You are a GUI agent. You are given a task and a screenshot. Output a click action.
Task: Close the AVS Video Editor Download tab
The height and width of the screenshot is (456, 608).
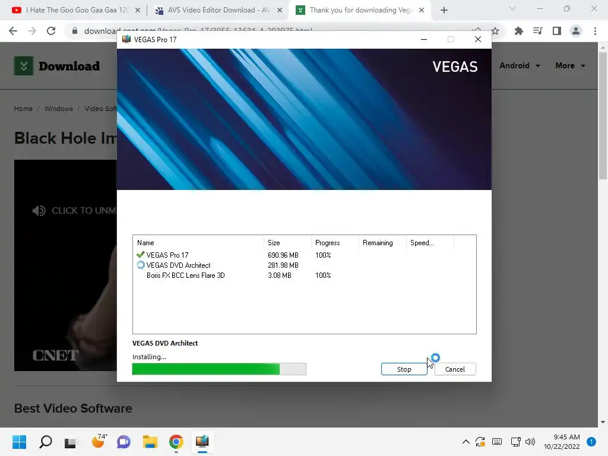[x=280, y=11]
